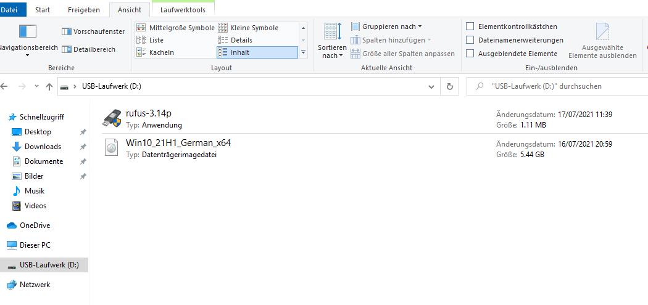Open the Musik folder in the sidebar
648x305 pixels.
pyautogui.click(x=29, y=190)
